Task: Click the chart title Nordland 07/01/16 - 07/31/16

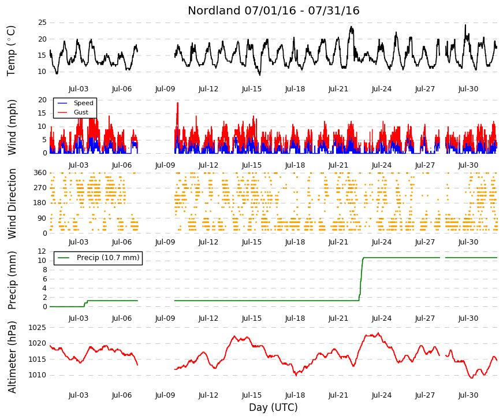Action: click(273, 10)
